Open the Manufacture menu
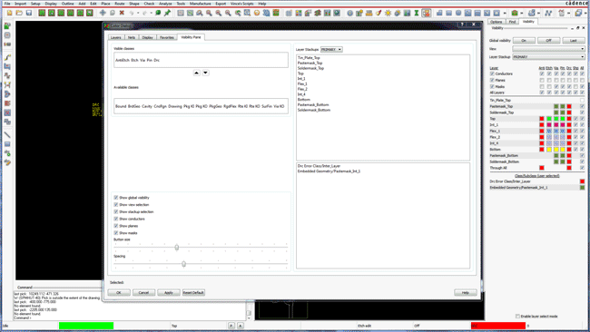This screenshot has width=590, height=332. 201,4
